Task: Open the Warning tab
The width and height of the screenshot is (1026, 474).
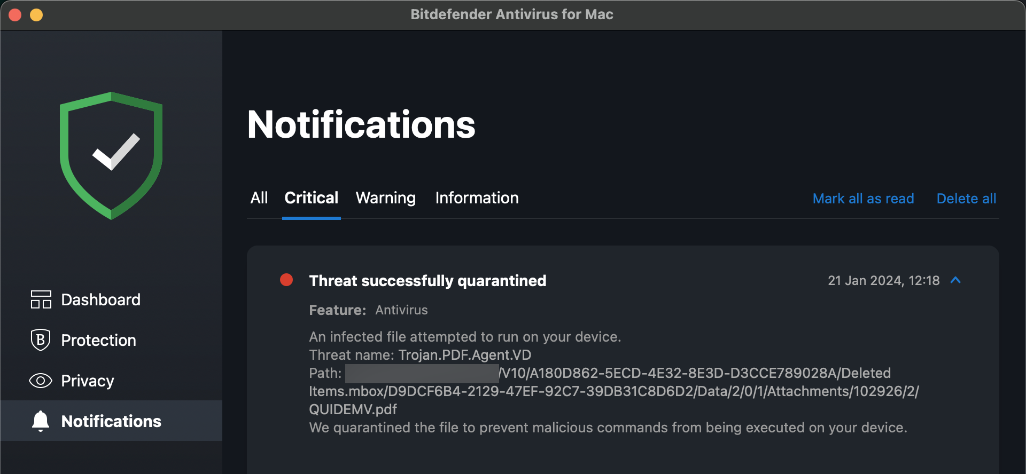Action: [x=386, y=198]
